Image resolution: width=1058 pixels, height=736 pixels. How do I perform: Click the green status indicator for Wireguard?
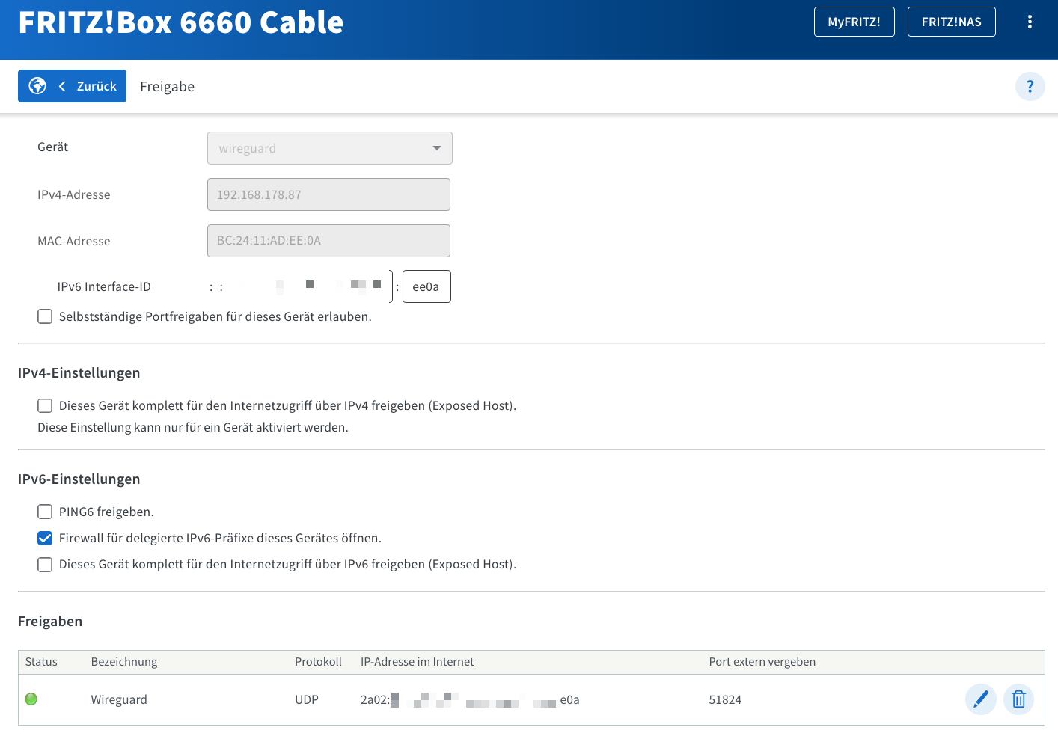point(31,699)
